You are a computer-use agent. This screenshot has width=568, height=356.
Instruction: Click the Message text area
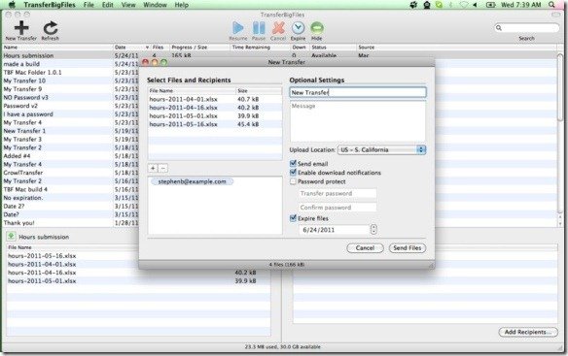pyautogui.click(x=358, y=121)
